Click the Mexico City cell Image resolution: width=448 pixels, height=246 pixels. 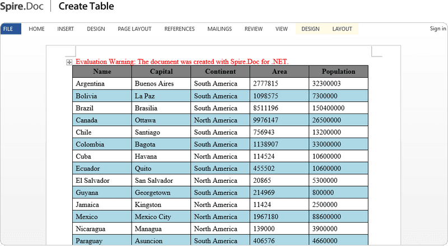pos(161,217)
